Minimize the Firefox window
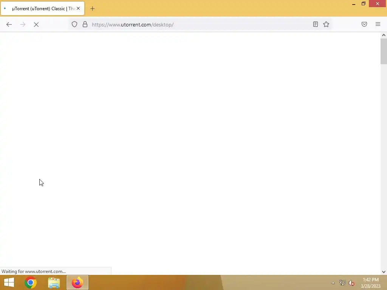Screen dimensions: 387x290 (x=354, y=4)
